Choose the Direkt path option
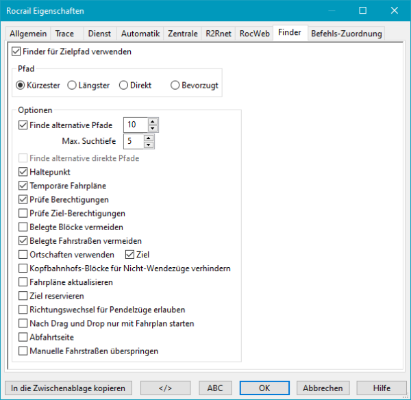The width and height of the screenshot is (411, 400). click(x=123, y=86)
